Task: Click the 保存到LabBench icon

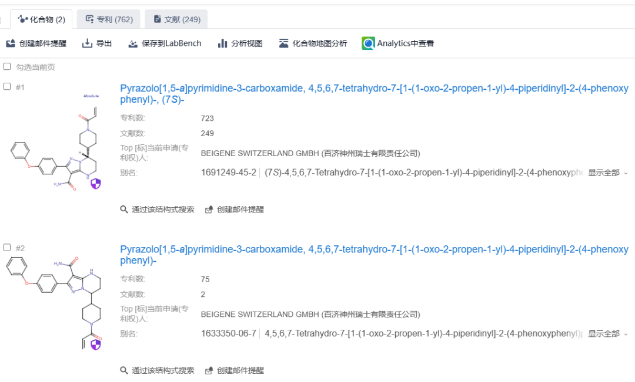Action: (x=133, y=43)
